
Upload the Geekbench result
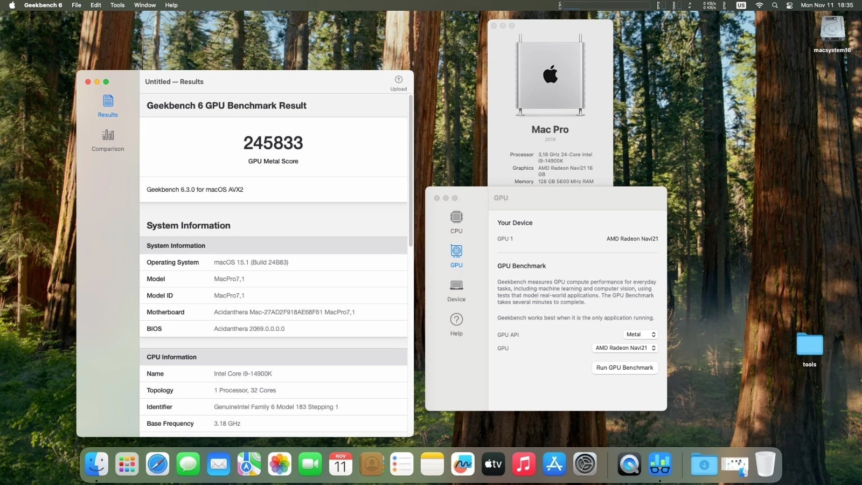[x=398, y=84]
